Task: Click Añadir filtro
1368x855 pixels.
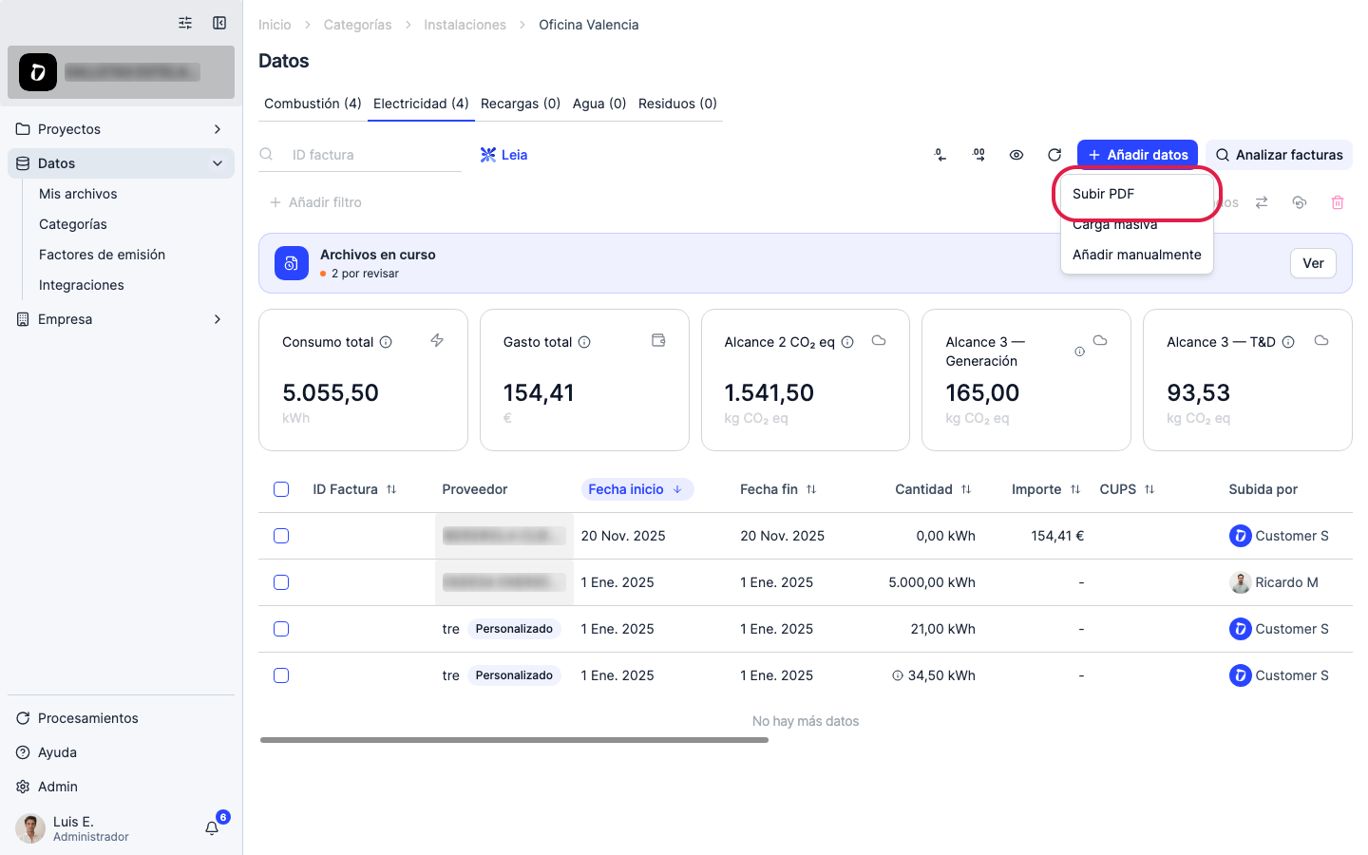Action: (x=315, y=202)
